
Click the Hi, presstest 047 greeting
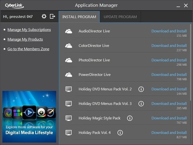point(18,17)
